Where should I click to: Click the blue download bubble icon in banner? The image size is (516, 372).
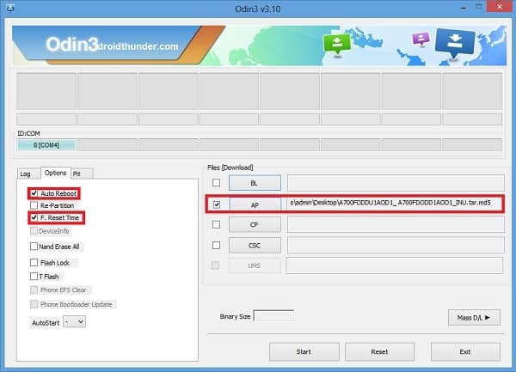[455, 43]
